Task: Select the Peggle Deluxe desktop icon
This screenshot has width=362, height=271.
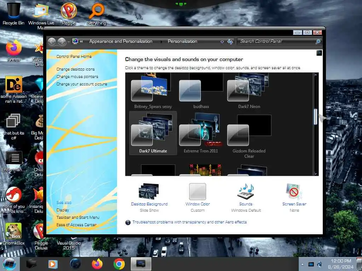Action: tap(41, 236)
